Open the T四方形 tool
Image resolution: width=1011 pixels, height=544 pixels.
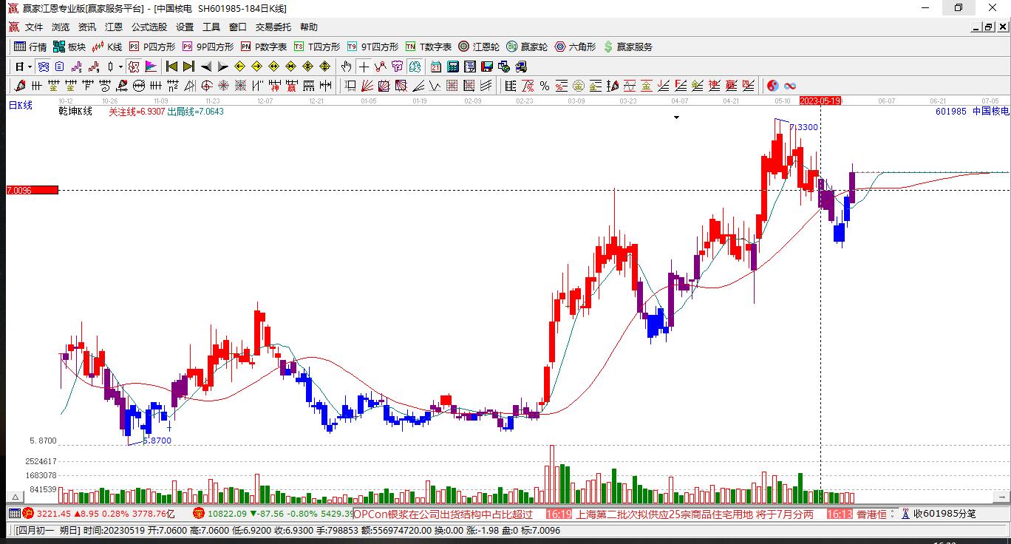coord(317,47)
